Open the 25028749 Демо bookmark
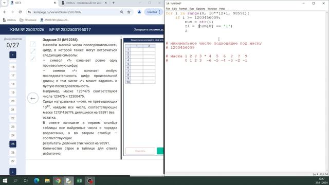The image size is (329, 185). pyautogui.click(x=54, y=20)
